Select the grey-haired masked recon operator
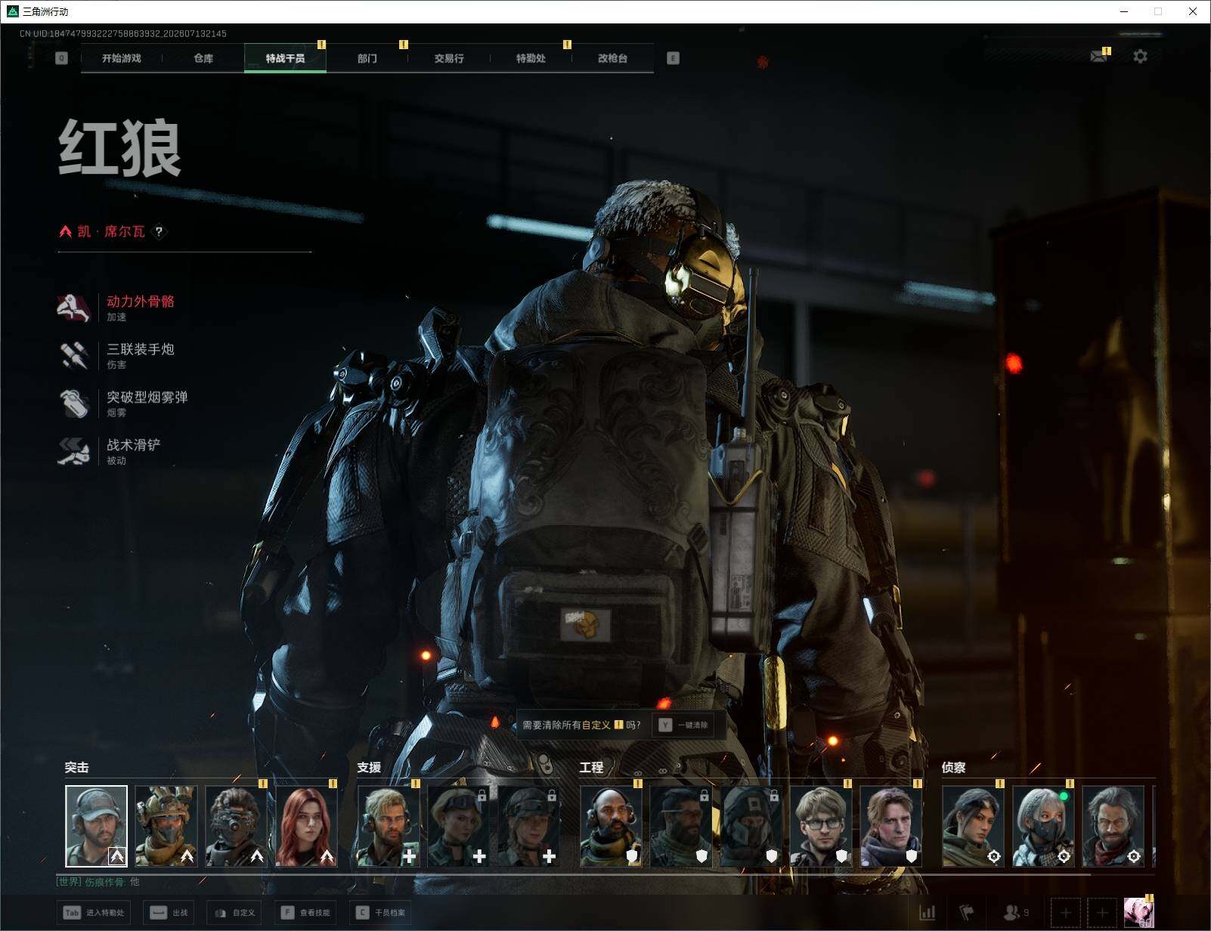This screenshot has height=931, width=1211. [1043, 826]
